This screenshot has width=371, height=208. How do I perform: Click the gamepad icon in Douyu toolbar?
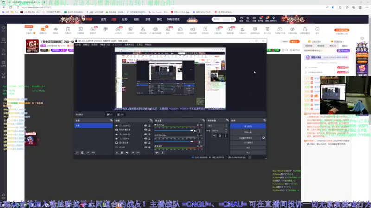tap(280, 29)
